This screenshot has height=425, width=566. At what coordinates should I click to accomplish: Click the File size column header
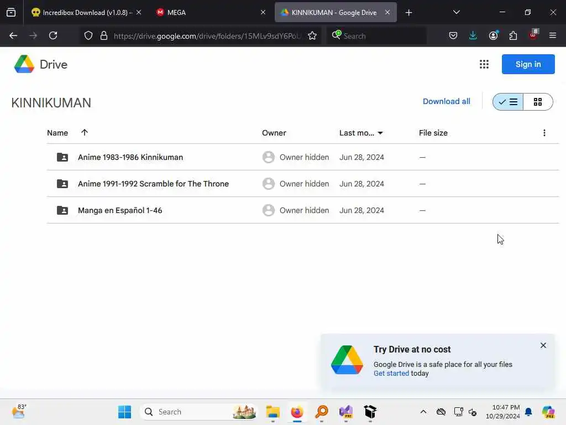433,133
